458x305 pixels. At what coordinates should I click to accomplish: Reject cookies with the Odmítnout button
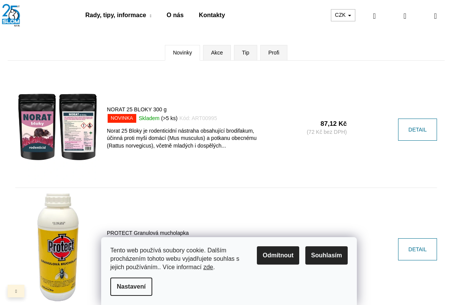(x=278, y=255)
